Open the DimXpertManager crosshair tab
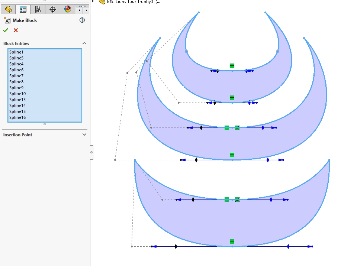 tap(53, 9)
